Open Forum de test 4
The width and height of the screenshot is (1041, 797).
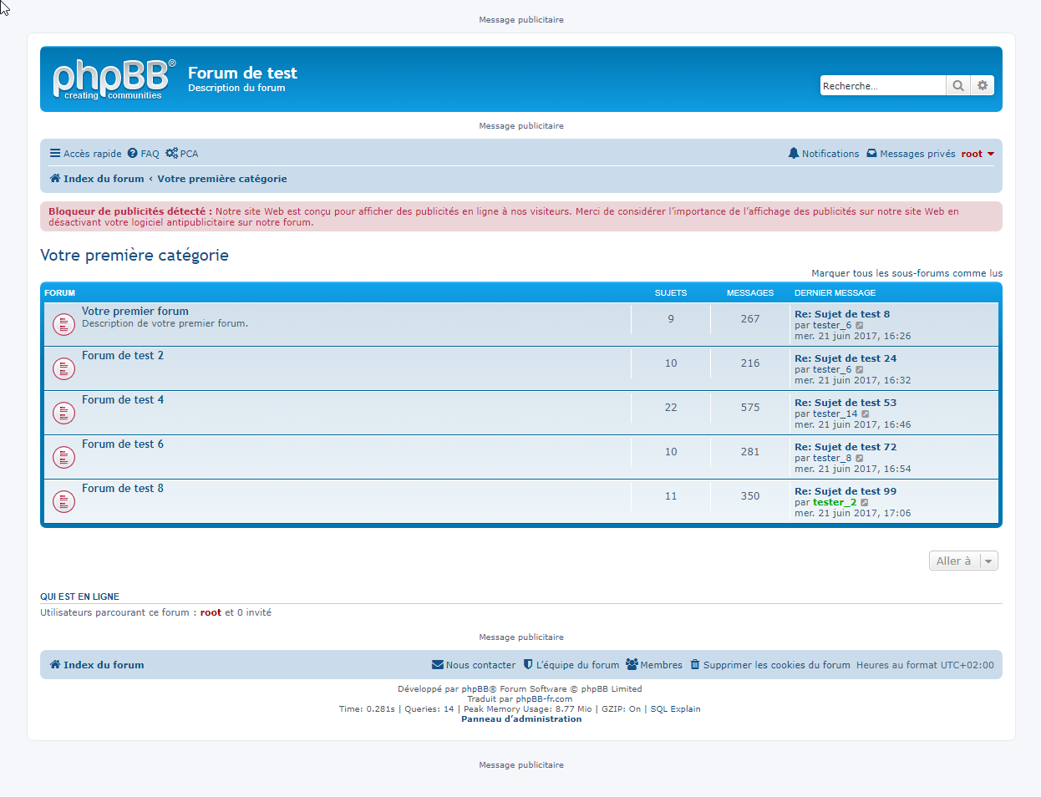123,400
